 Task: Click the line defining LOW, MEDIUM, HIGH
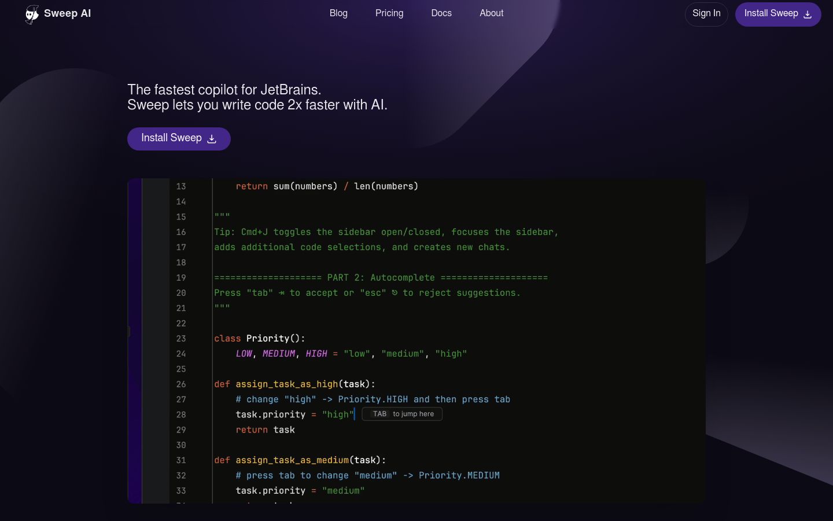point(351,354)
